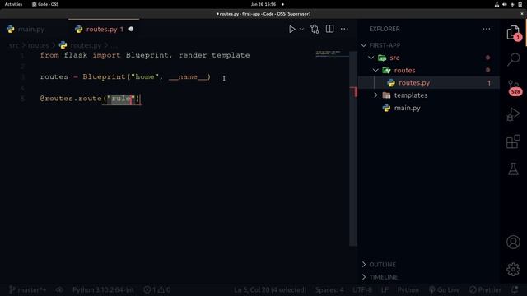Open Explorer view in the activity bar

pyautogui.click(x=513, y=33)
